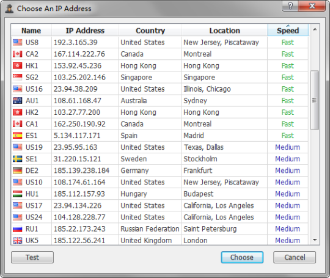
Task: Click the Choose button
Action: [242, 257]
